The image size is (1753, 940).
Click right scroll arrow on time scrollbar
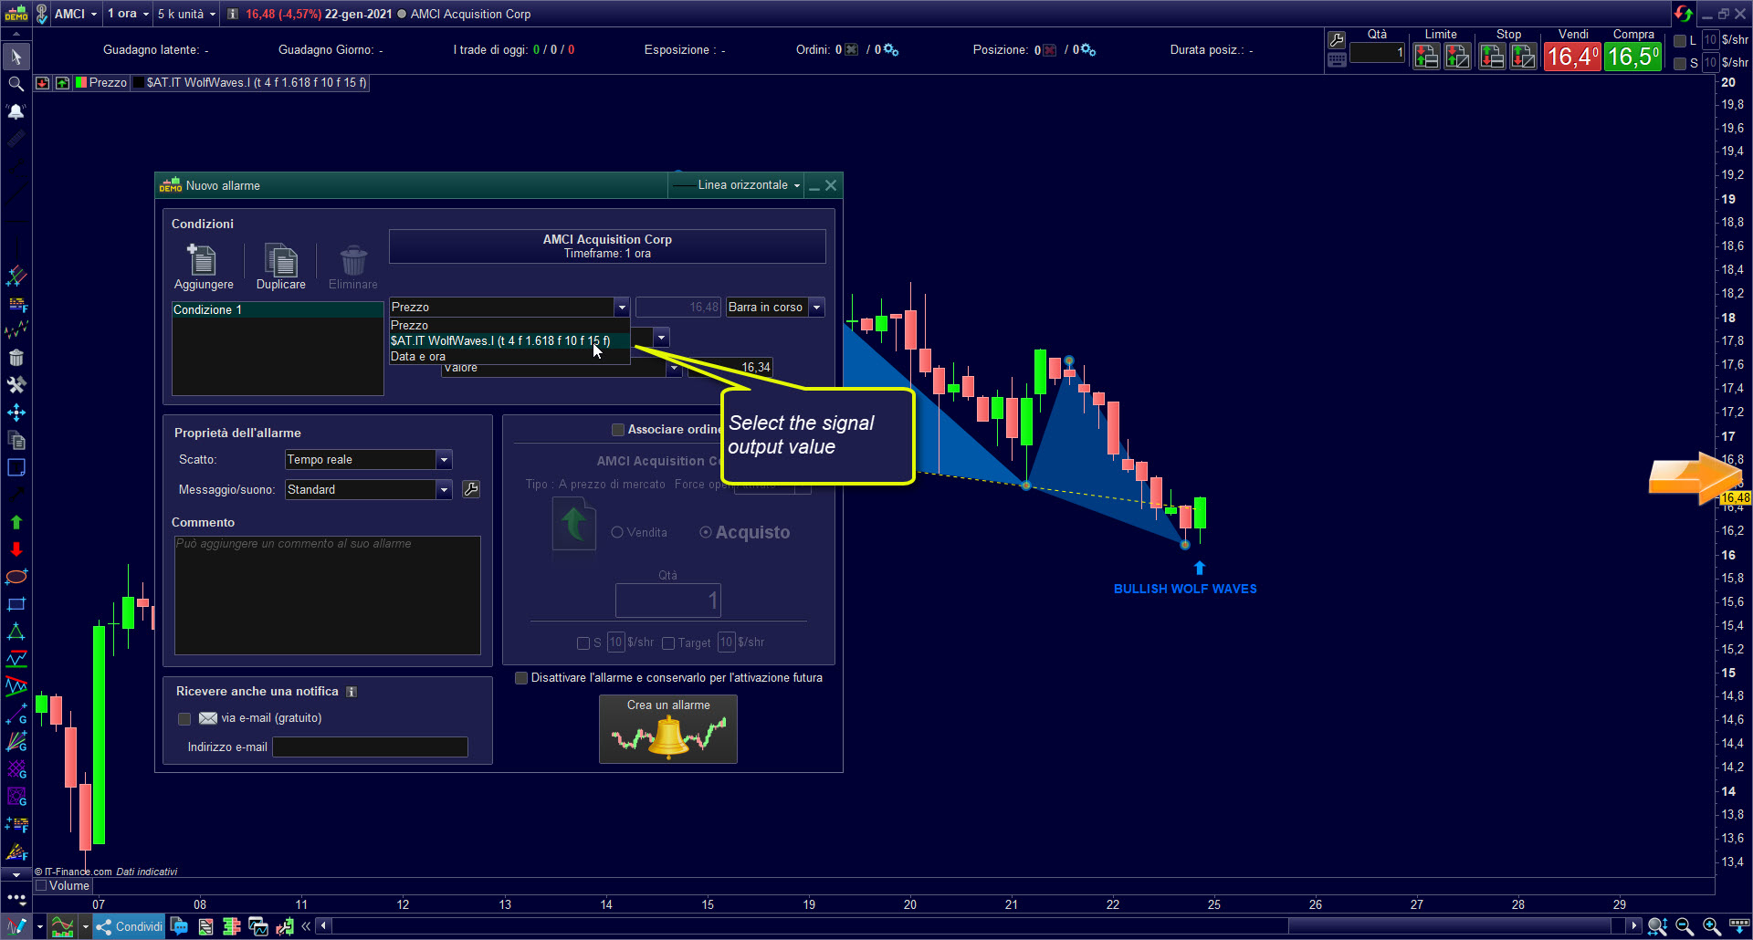point(1634,926)
